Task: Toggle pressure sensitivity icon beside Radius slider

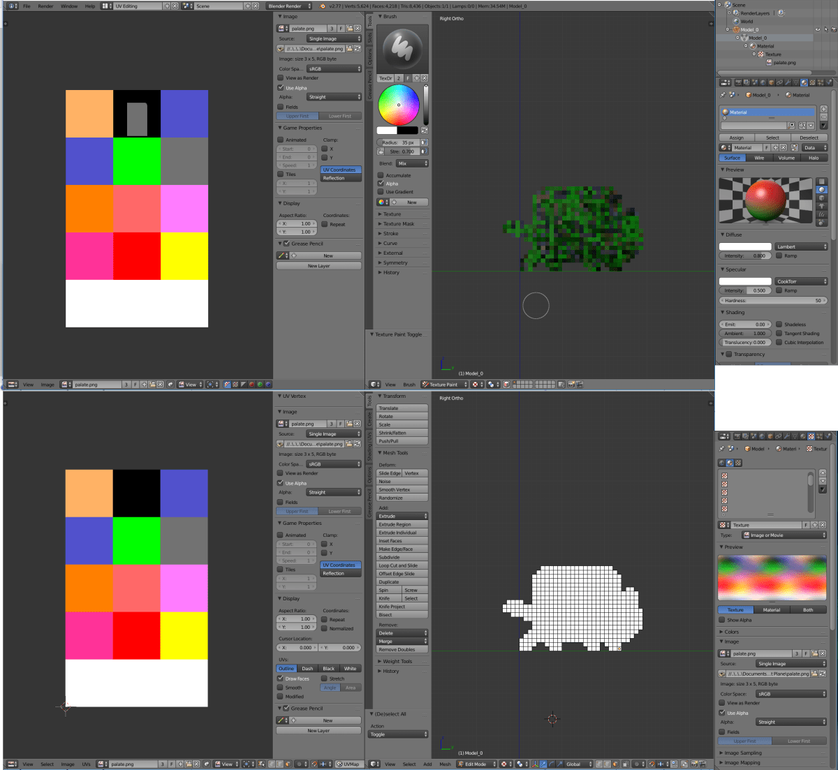Action: 423,142
